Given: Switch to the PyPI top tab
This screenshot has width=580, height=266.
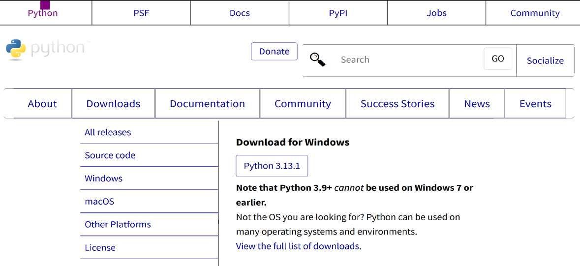Looking at the screenshot, I should point(338,13).
